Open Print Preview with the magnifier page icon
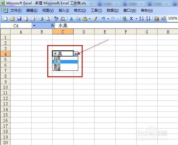Screen dimensions: 178x145 48,19
